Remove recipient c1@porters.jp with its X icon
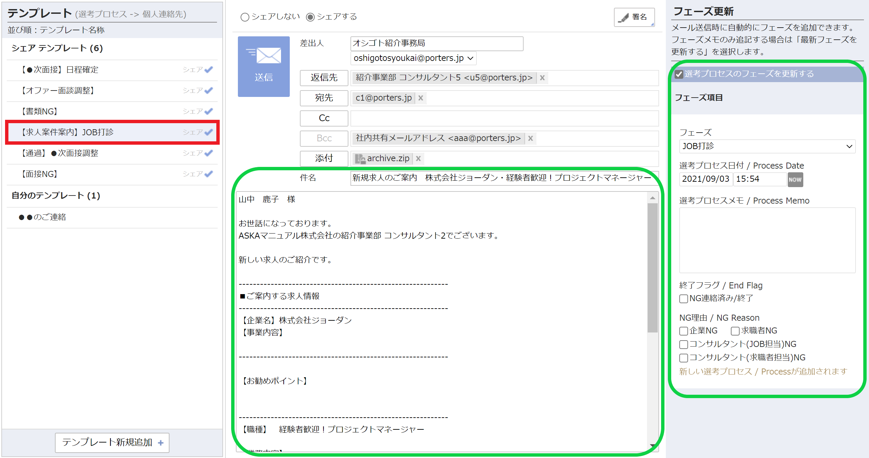 [x=420, y=98]
